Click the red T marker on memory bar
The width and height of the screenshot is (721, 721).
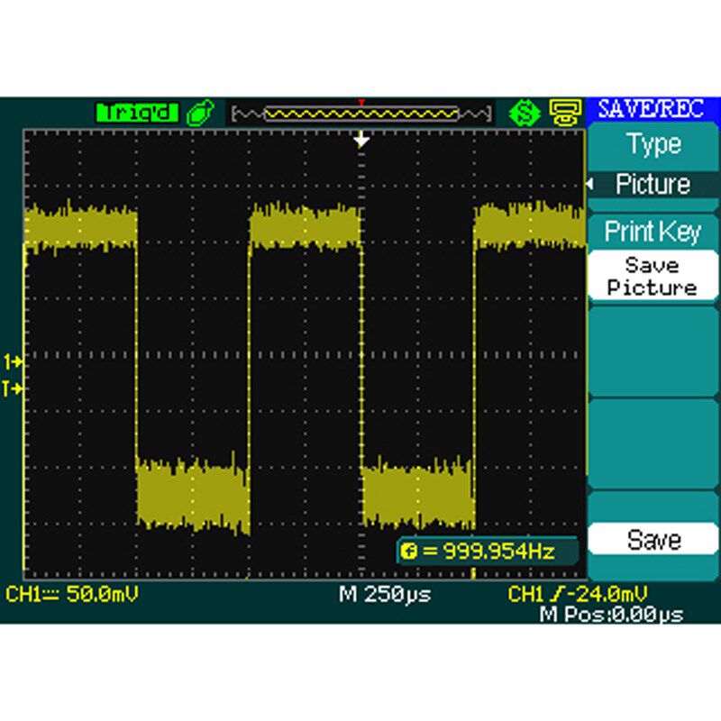362,102
